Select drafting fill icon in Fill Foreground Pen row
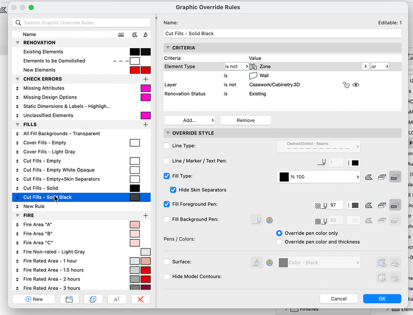413x315 pixels. click(369, 205)
